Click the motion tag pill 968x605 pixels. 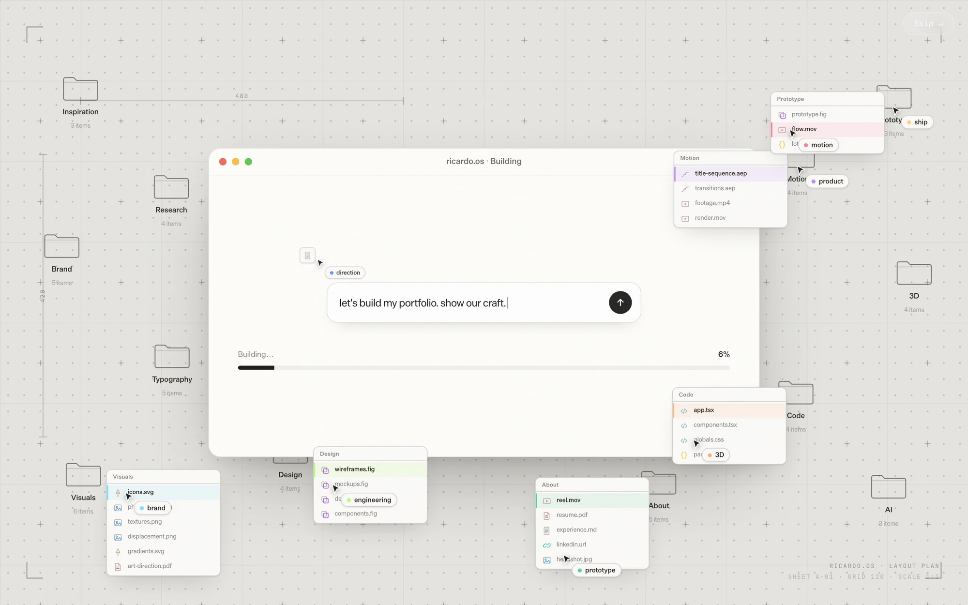(818, 145)
